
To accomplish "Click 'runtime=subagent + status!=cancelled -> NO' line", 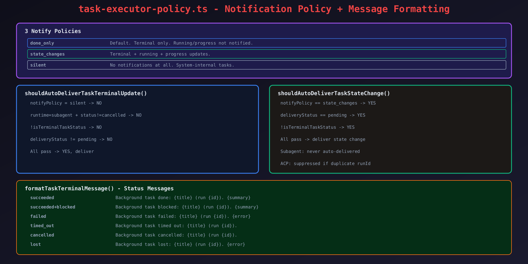I will click(x=86, y=115).
